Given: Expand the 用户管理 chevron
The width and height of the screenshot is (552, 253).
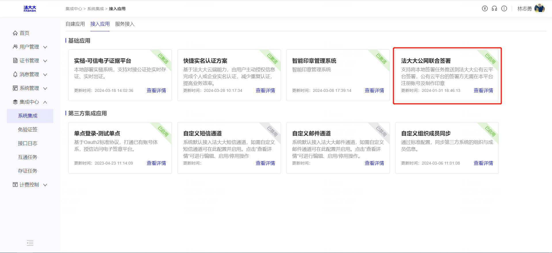Looking at the screenshot, I should pyautogui.click(x=45, y=47).
